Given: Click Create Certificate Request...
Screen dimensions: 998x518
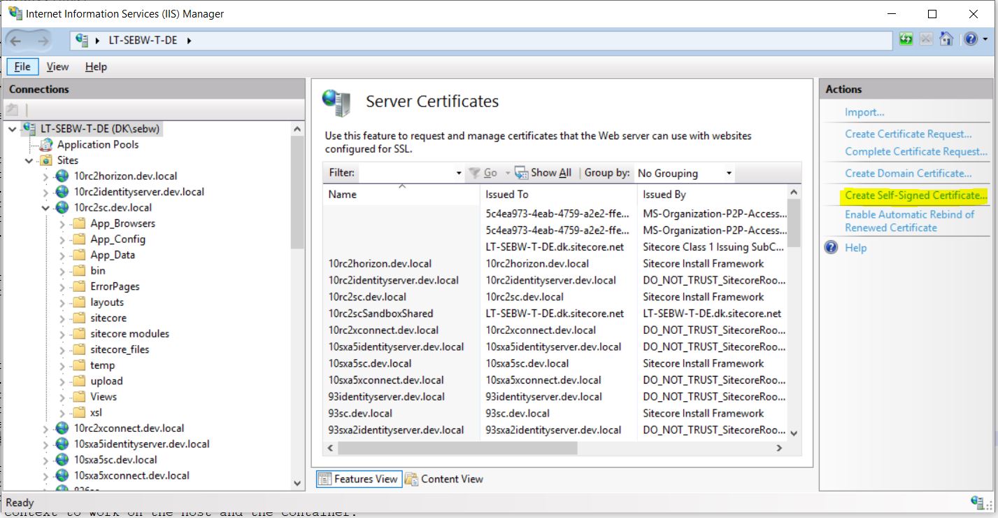Looking at the screenshot, I should (x=908, y=134).
